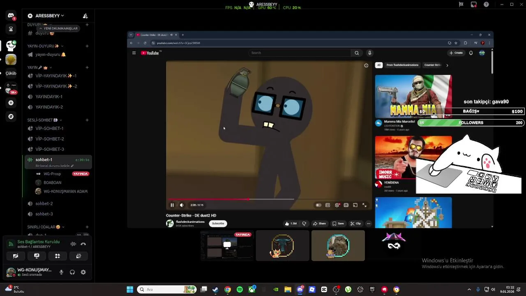526x296 pixels.
Task: Show hidden system tray icons chevron
Action: [469, 289]
